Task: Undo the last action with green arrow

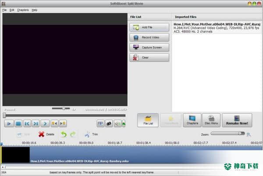Action: coord(64,134)
